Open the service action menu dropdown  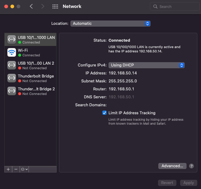pyautogui.click(x=24, y=169)
